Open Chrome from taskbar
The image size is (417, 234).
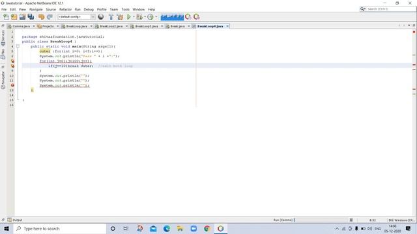[207, 228]
